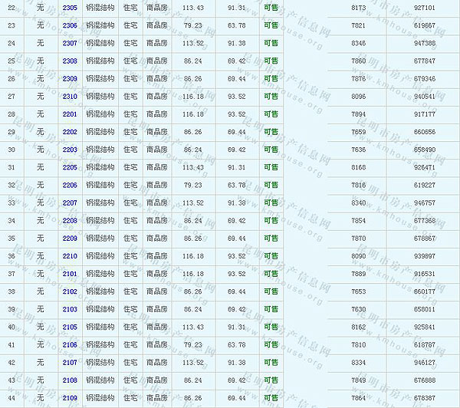The width and height of the screenshot is (460, 408).
Task: Select room 2206 link
Action: 70,185
